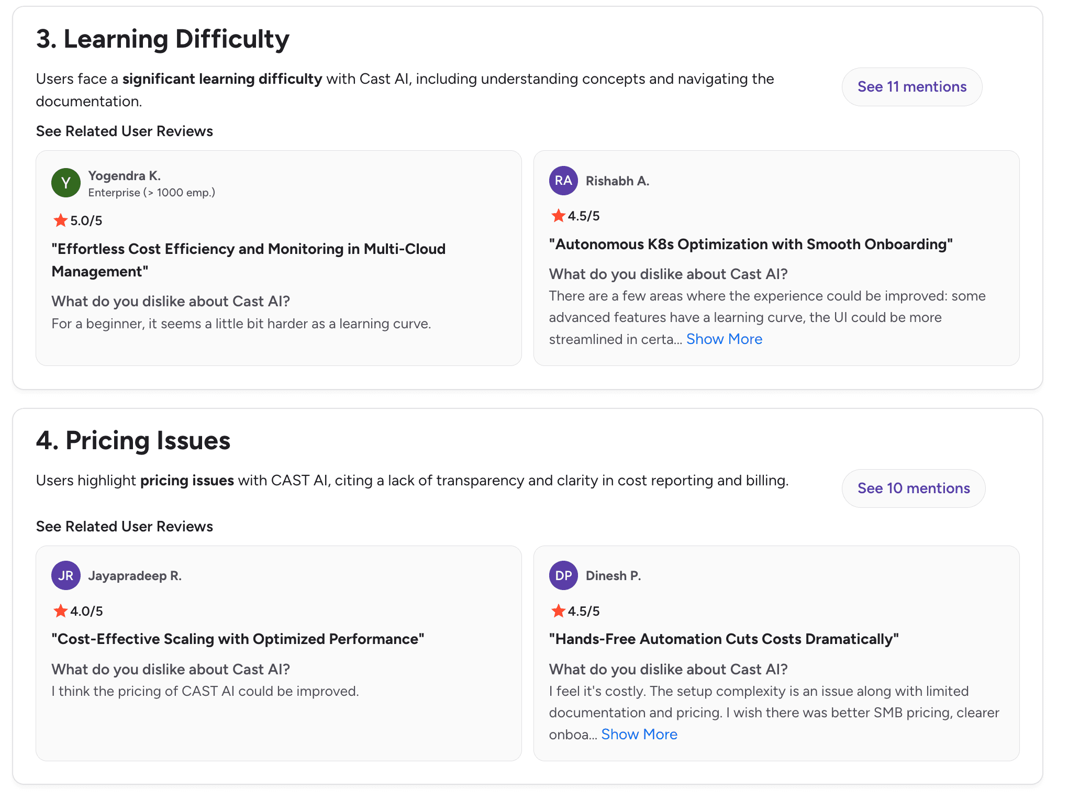
Task: Click Yogendra K.'s green avatar icon
Action: (66, 183)
